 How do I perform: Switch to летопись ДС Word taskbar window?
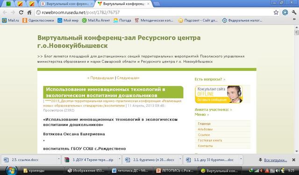point(131,171)
